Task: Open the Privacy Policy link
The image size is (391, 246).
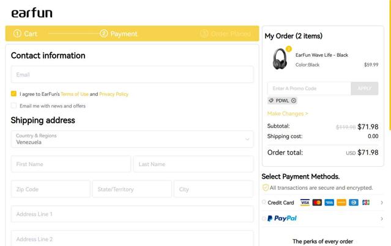Action: click(x=114, y=94)
